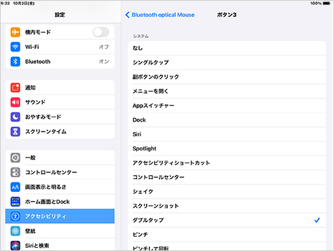Image resolution: width=334 pixels, height=251 pixels.
Task: Click the Airplane Mode (機内モード) icon
Action: click(x=16, y=32)
